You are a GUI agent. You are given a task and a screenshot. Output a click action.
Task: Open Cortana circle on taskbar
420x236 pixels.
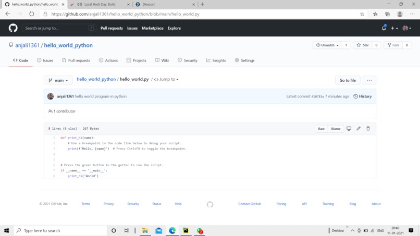coord(114,230)
